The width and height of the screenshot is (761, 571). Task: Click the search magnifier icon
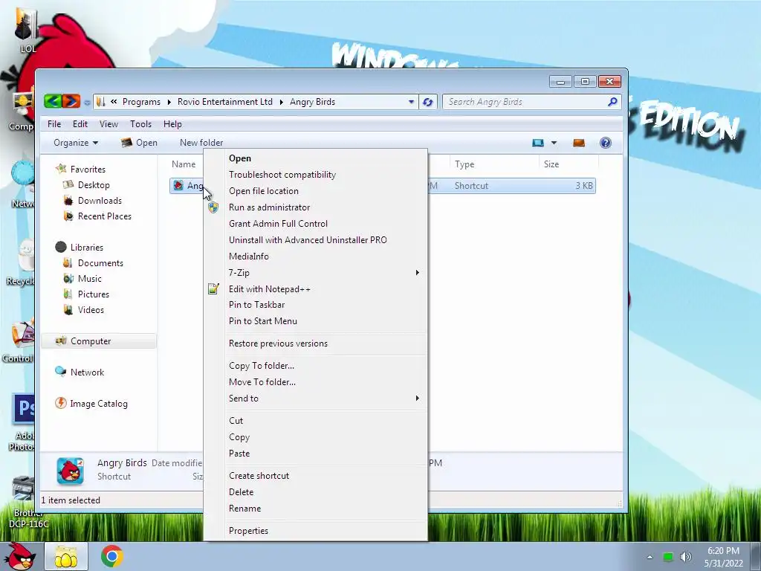pos(612,101)
